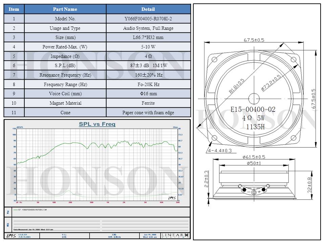The image size is (325, 244).
Task: Click the E15-00400-02 label on the speaker
Action: coord(253,109)
